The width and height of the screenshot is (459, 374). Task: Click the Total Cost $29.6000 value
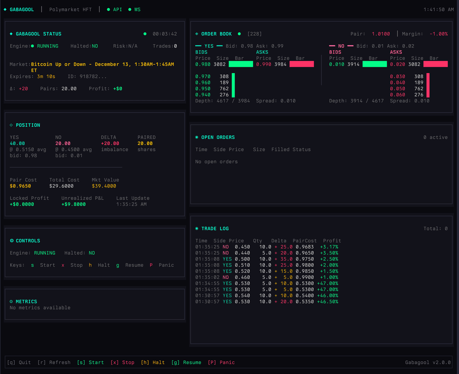[x=61, y=186]
